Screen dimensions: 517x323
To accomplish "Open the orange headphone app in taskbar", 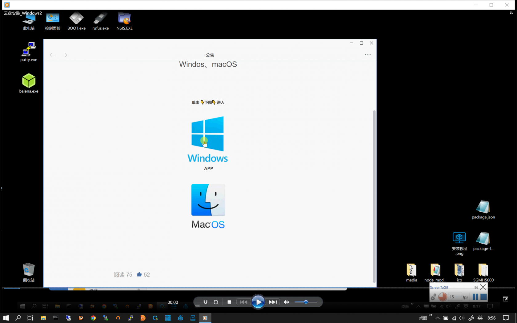I will click(118, 318).
